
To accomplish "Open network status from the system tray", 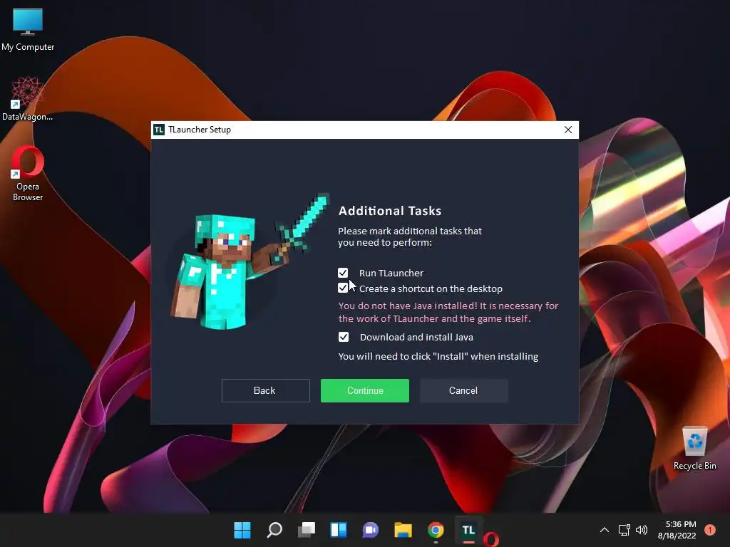I will [x=624, y=530].
